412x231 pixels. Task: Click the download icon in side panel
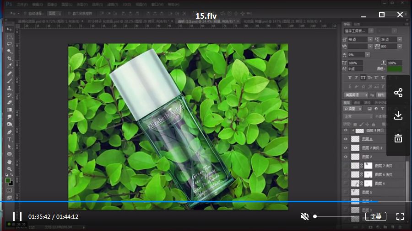pyautogui.click(x=398, y=115)
